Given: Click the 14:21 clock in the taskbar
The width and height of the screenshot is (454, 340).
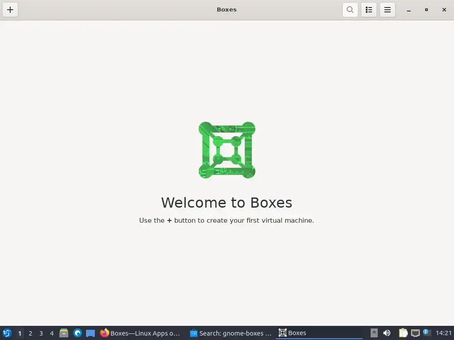Looking at the screenshot, I should [x=443, y=333].
